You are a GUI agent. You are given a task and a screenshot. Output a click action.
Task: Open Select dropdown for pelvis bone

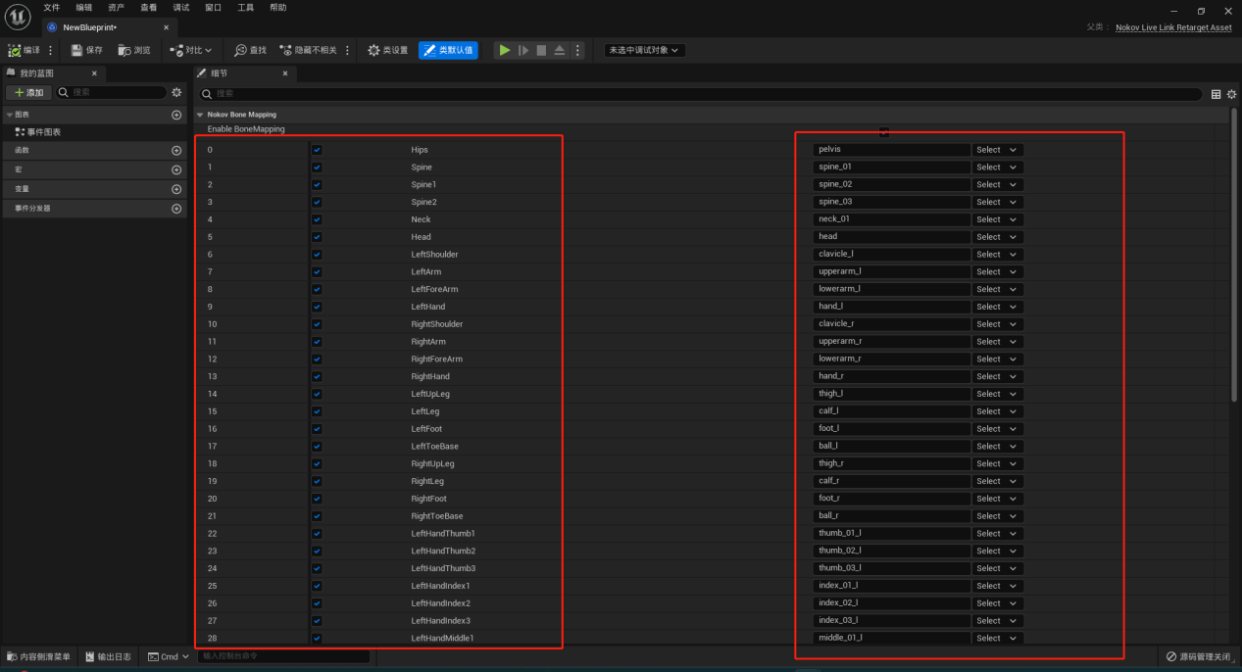[997, 150]
